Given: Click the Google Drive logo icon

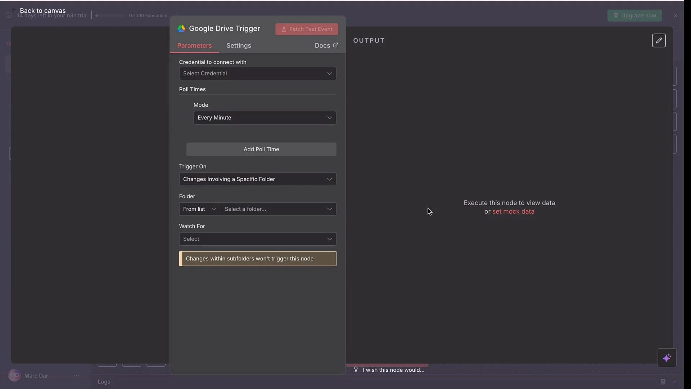Looking at the screenshot, I should [181, 28].
